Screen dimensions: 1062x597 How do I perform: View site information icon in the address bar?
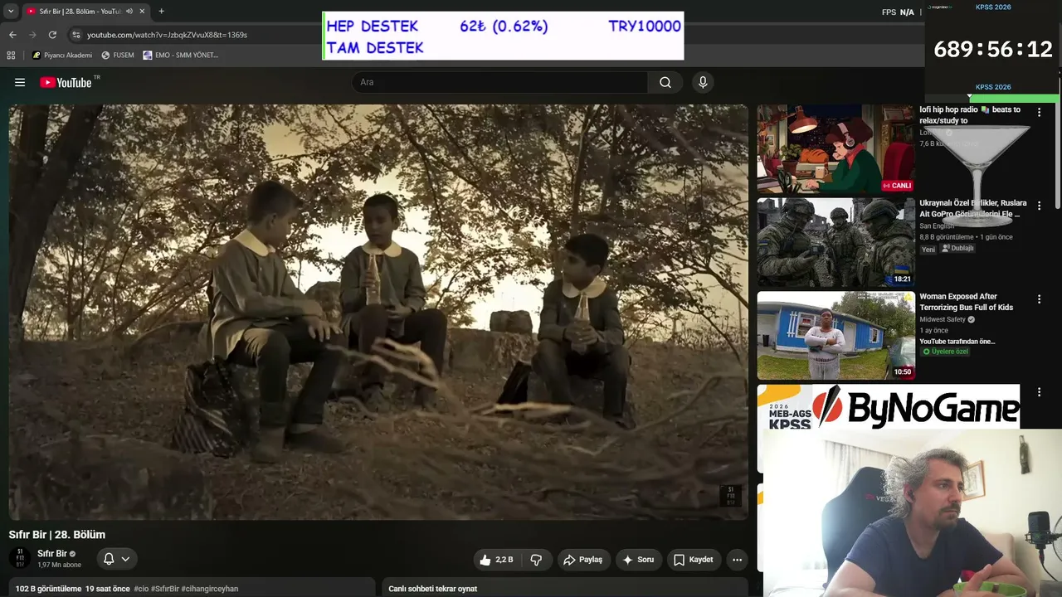pyautogui.click(x=76, y=35)
